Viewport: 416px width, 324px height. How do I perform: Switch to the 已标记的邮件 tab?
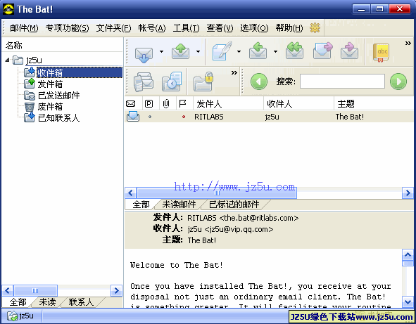234,205
